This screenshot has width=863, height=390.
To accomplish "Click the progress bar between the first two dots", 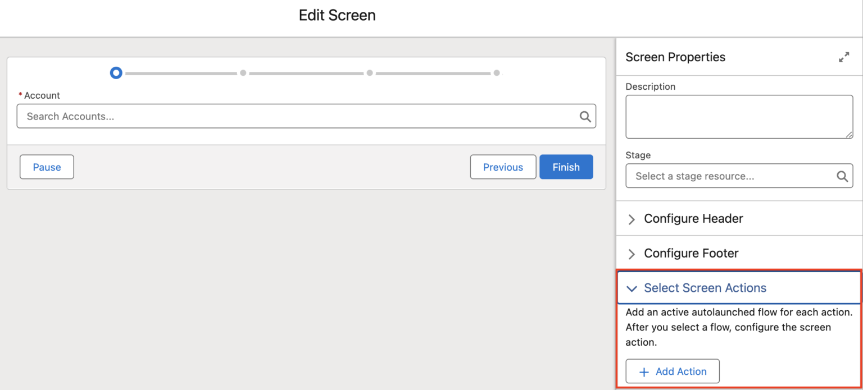I will pos(180,72).
